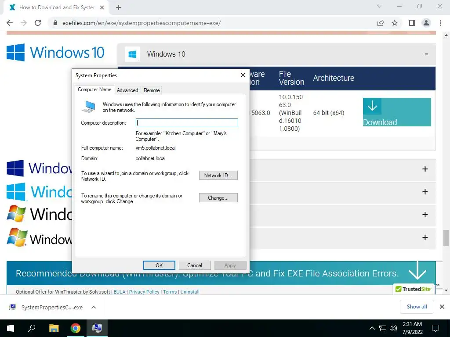Image resolution: width=450 pixels, height=337 pixels.
Task: Click the TrustedSite badge
Action: (413, 289)
